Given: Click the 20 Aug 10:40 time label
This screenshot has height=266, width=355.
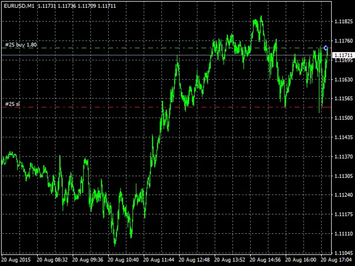Looking at the screenshot, I should pos(123,260).
